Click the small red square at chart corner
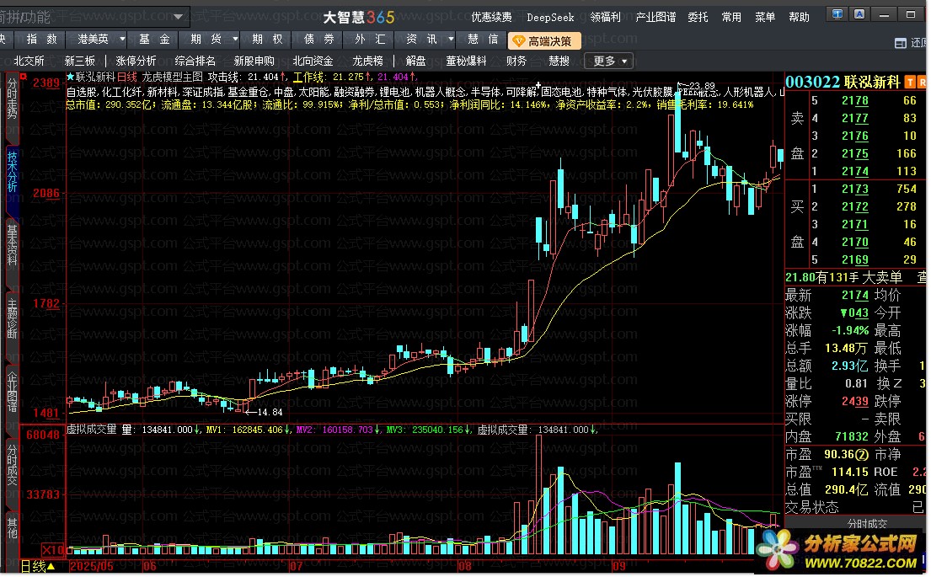 pos(23,76)
